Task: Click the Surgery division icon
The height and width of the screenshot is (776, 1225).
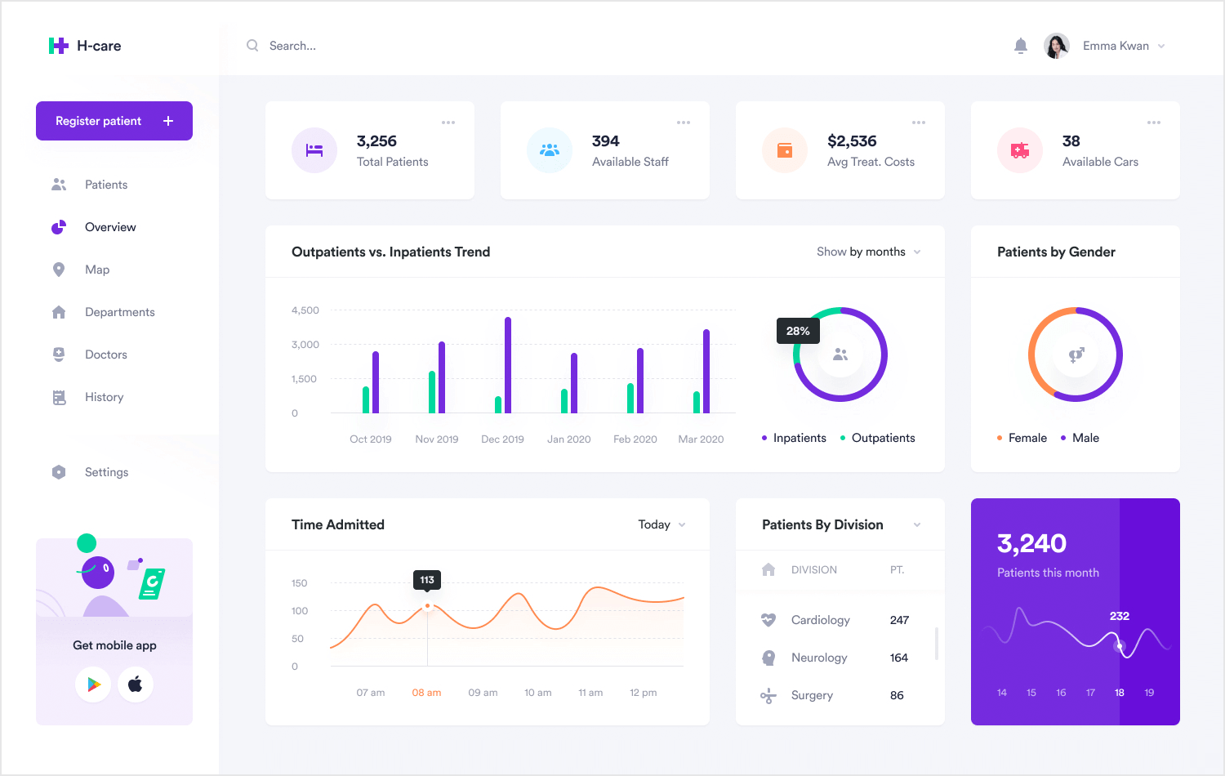Action: point(768,695)
